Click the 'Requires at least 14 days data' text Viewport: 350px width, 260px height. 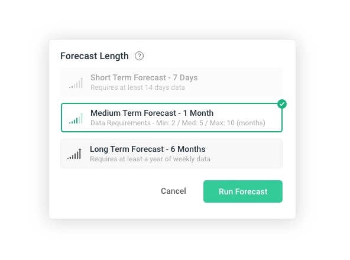[x=138, y=87]
